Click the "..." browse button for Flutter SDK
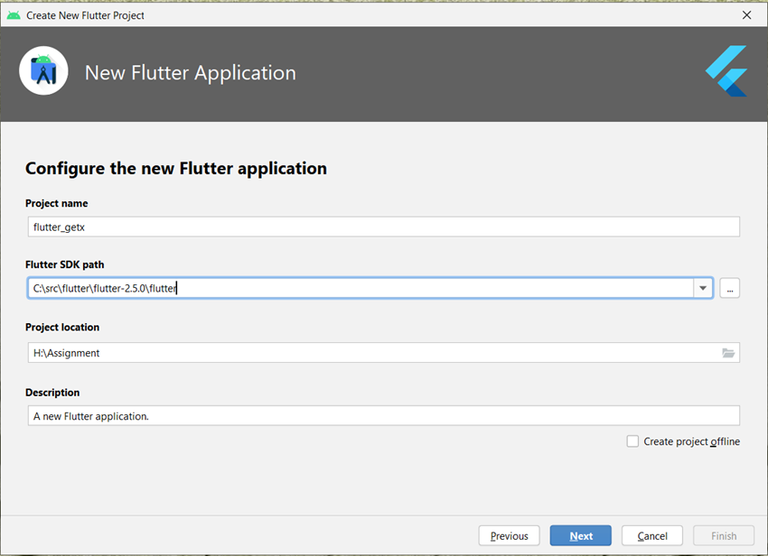This screenshot has height=556, width=768. [x=730, y=288]
